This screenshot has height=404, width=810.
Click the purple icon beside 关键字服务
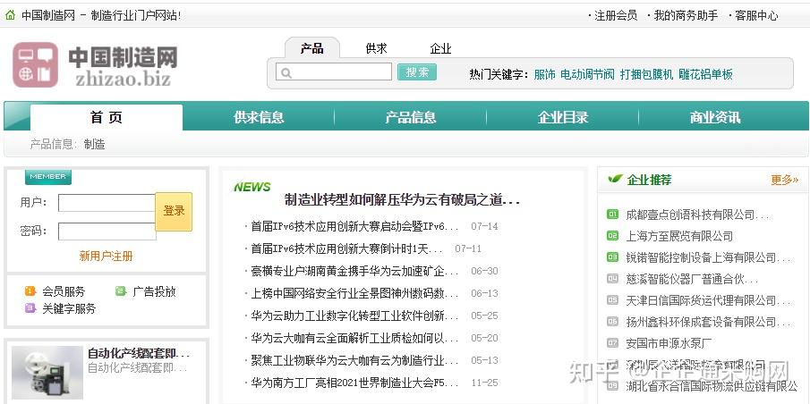(30, 308)
